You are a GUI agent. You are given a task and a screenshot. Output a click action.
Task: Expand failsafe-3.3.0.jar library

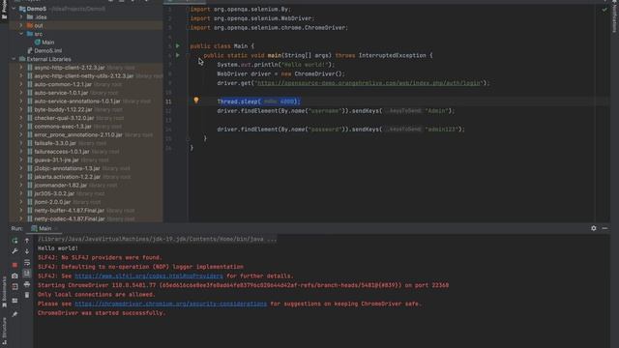point(21,143)
